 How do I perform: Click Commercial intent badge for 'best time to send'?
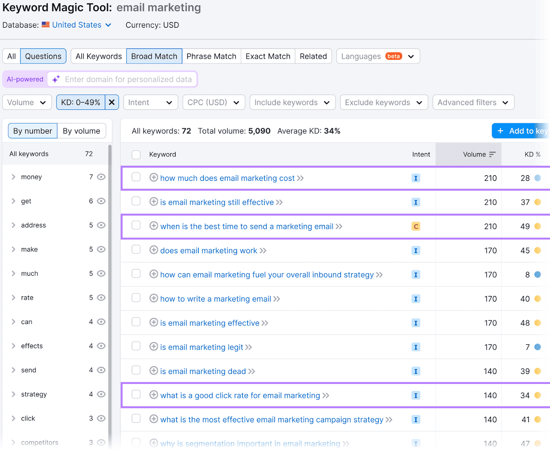pos(416,226)
